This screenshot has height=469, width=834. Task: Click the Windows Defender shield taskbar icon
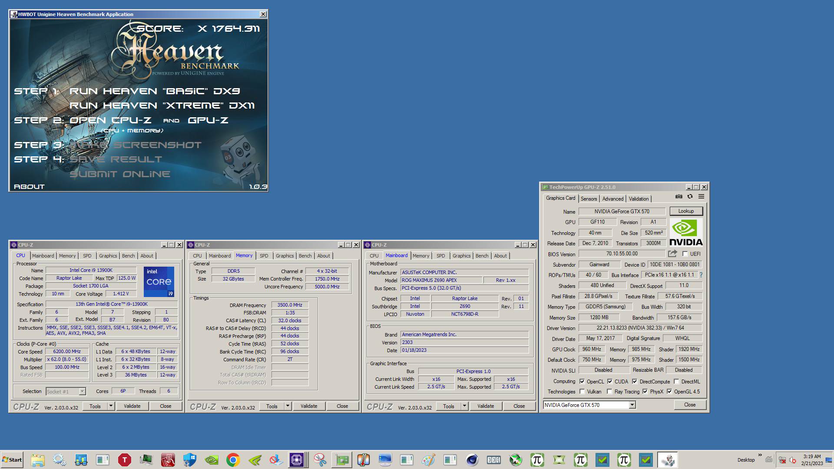[x=190, y=460]
